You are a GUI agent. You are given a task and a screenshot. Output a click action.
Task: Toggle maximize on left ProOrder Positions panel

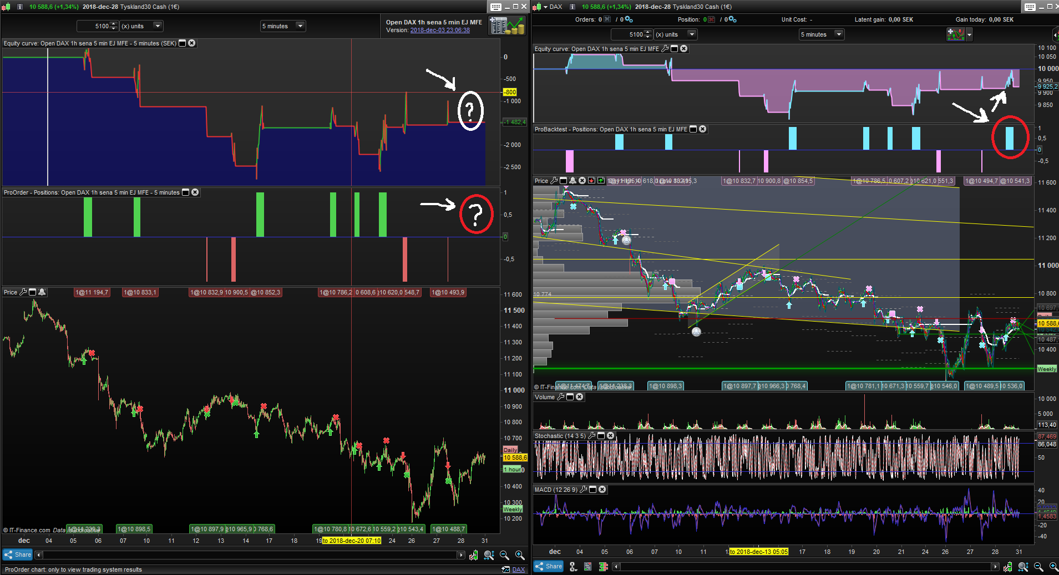click(186, 192)
